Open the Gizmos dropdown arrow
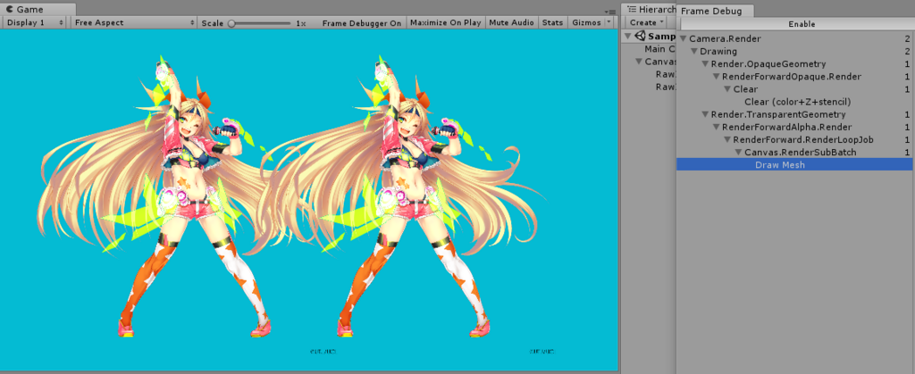 click(609, 22)
